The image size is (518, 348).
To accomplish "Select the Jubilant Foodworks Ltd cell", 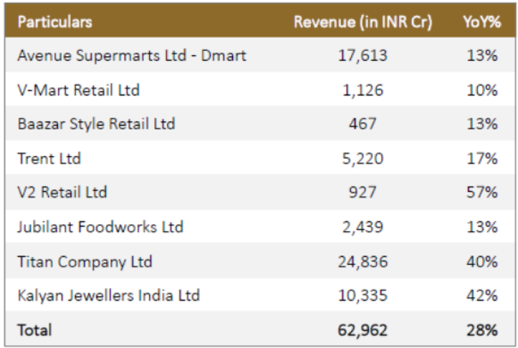I will click(x=100, y=227).
